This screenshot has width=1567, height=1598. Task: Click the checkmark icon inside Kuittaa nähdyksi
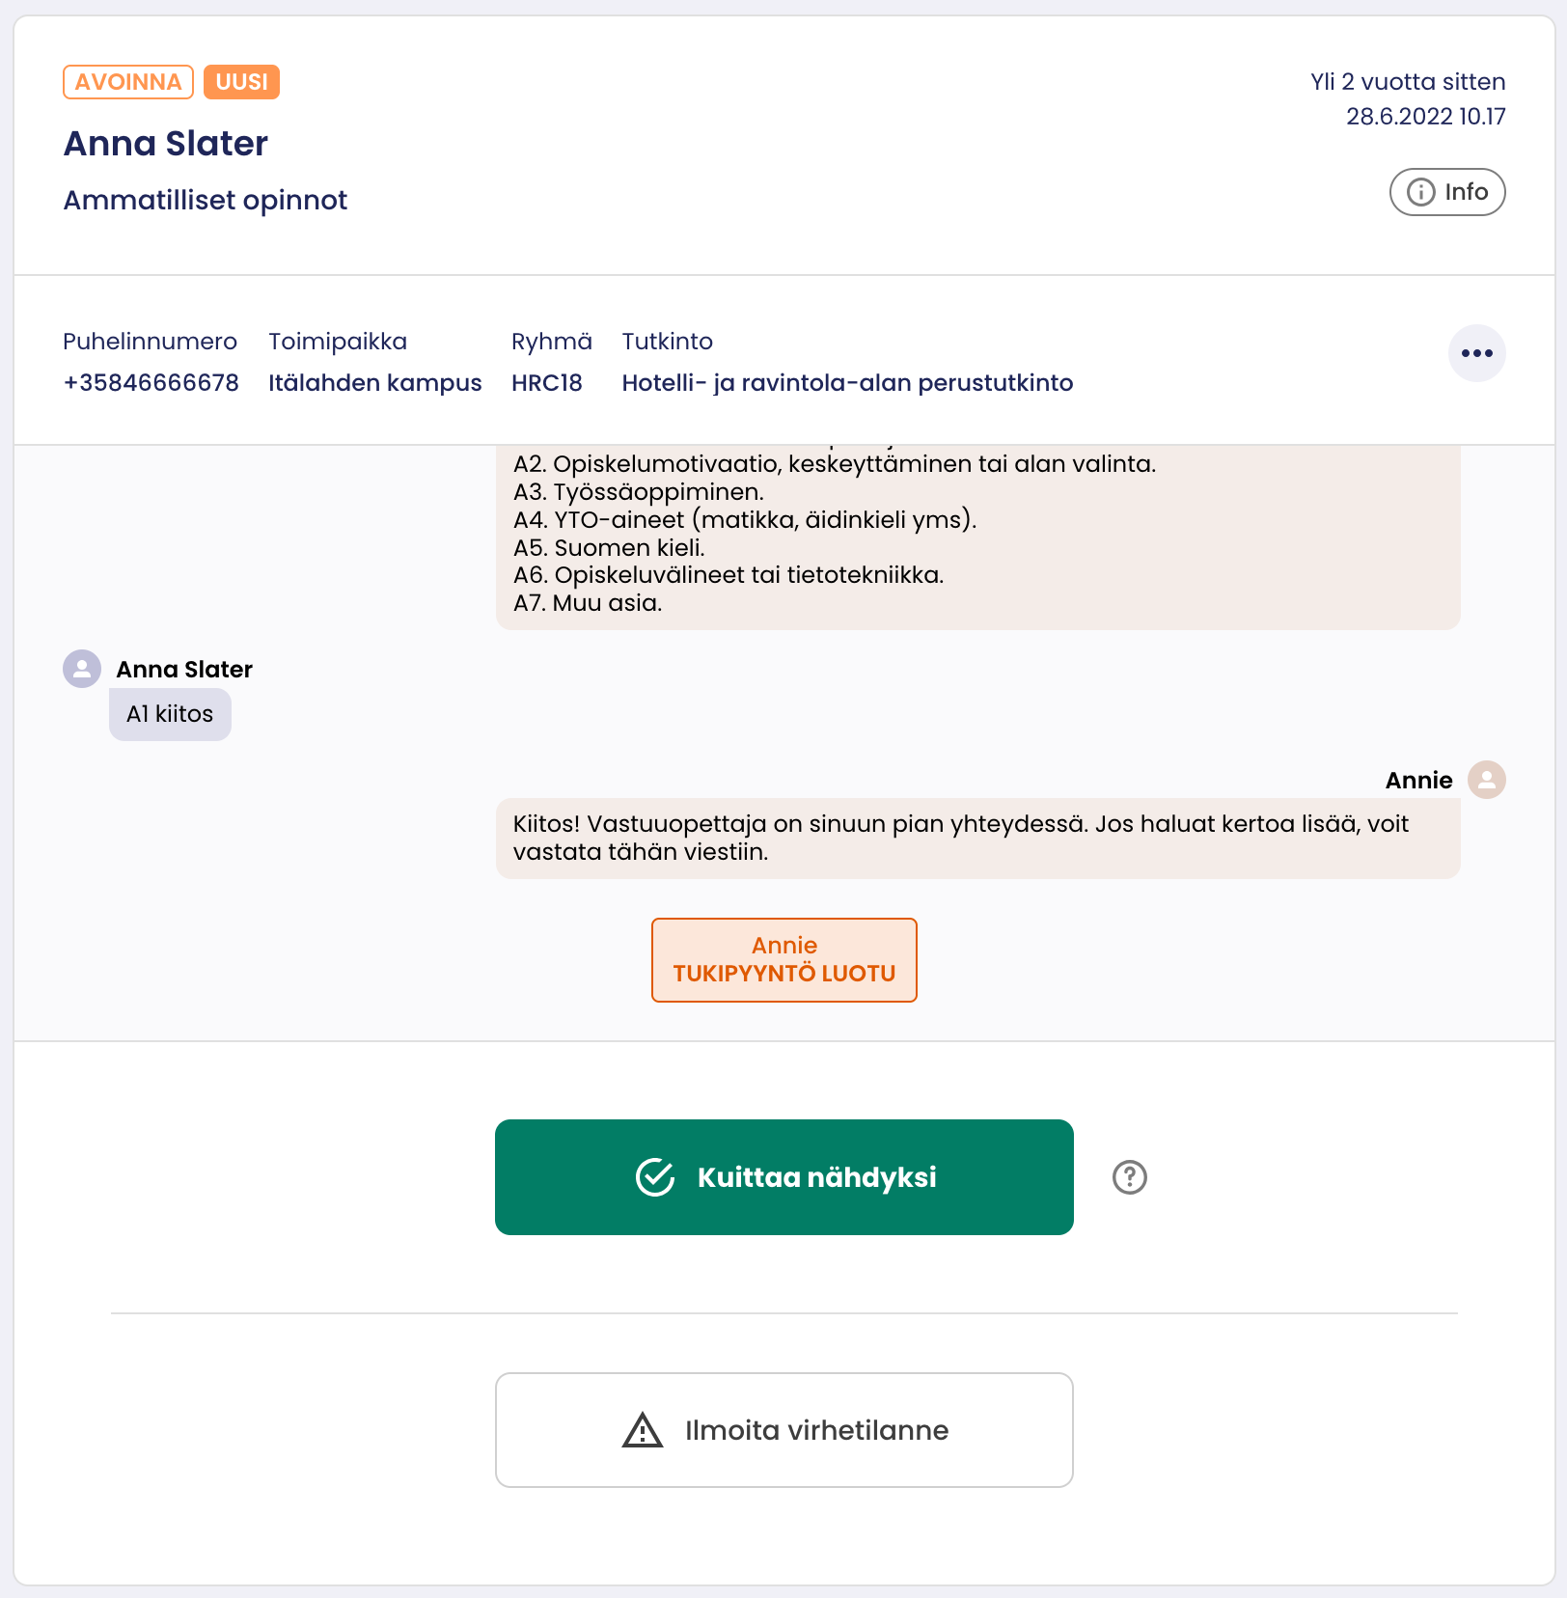pyautogui.click(x=654, y=1175)
